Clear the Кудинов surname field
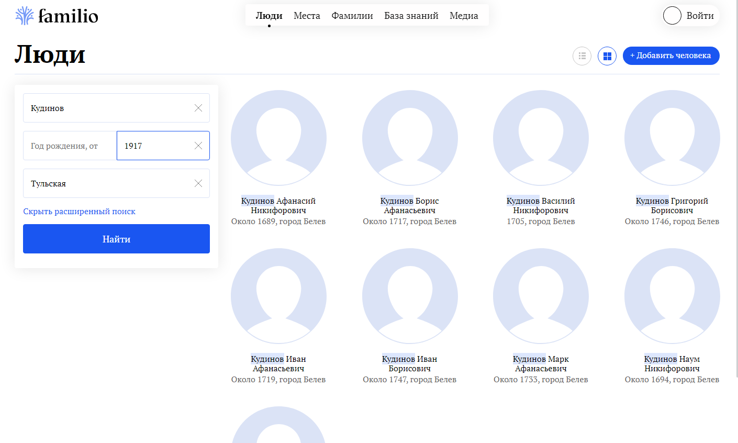This screenshot has height=443, width=738. [x=198, y=108]
